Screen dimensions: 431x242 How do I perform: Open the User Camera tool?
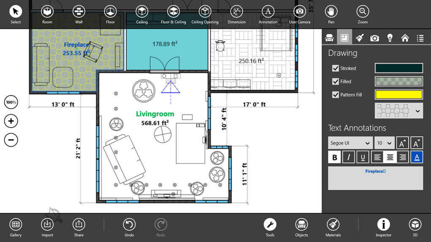tap(299, 14)
